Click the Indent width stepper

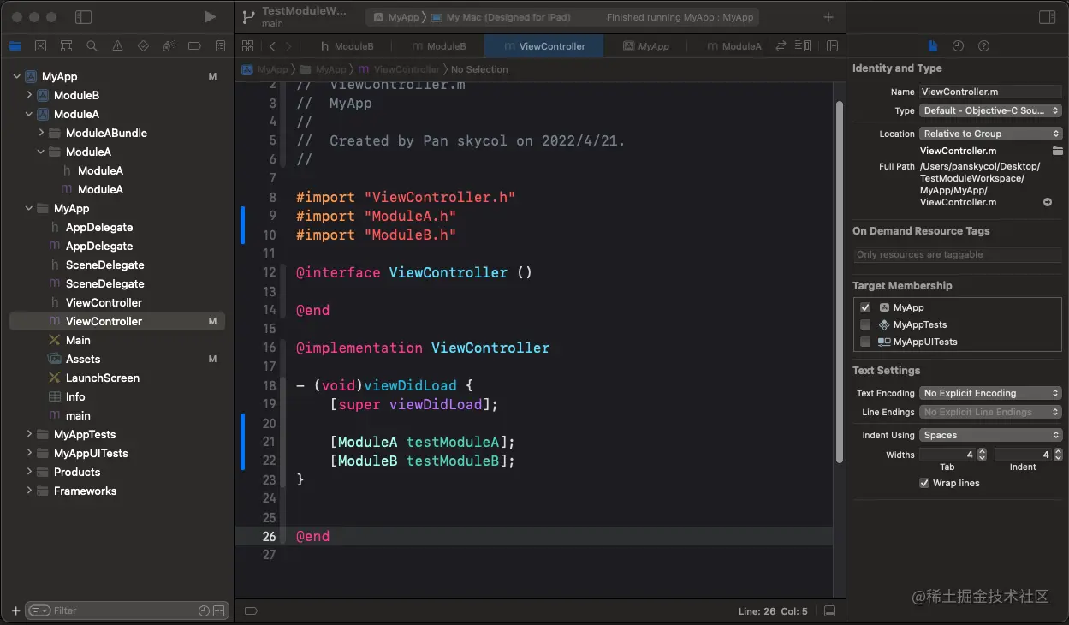tap(1057, 455)
